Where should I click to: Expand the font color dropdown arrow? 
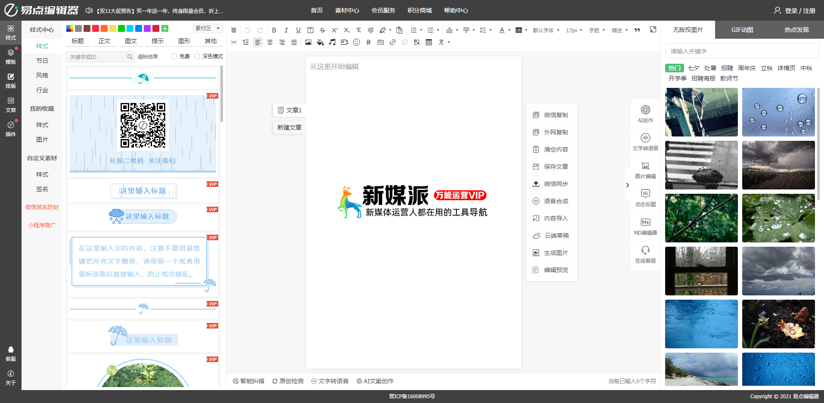[x=509, y=30]
